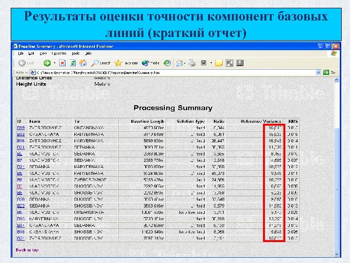Click the page icon in address bar

tap(33, 73)
